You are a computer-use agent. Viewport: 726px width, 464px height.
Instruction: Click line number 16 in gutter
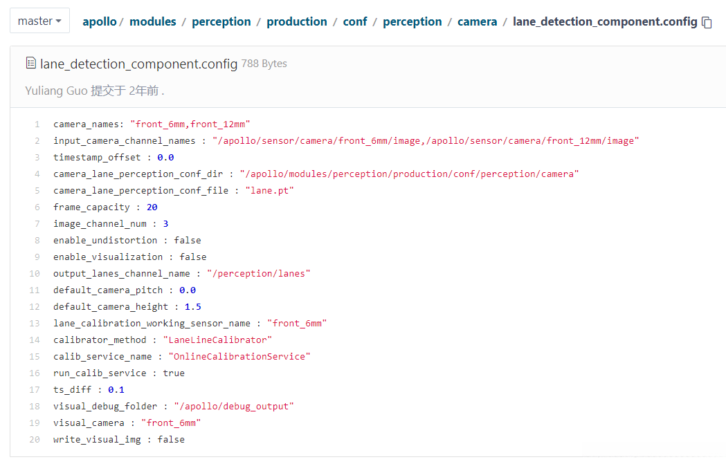tap(35, 373)
